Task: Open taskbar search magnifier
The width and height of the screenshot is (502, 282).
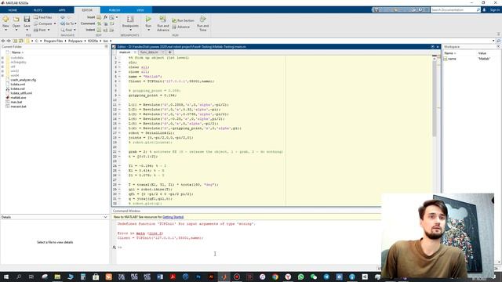Action: pos(19,277)
